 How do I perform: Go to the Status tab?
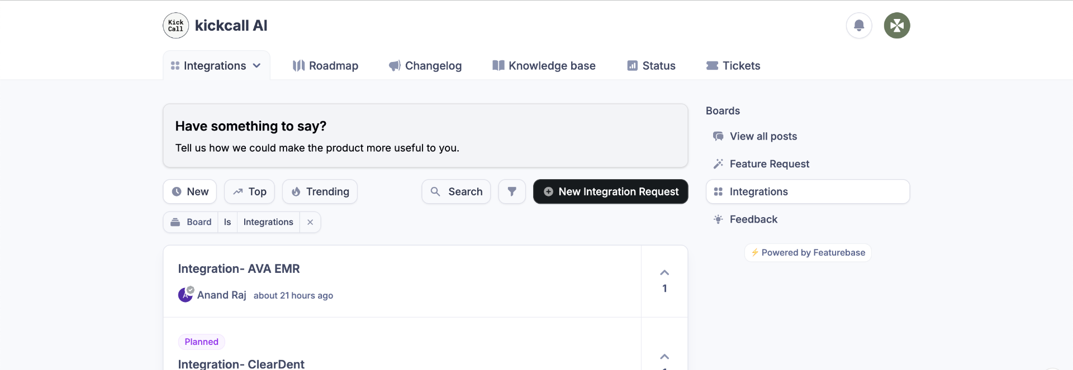point(651,65)
